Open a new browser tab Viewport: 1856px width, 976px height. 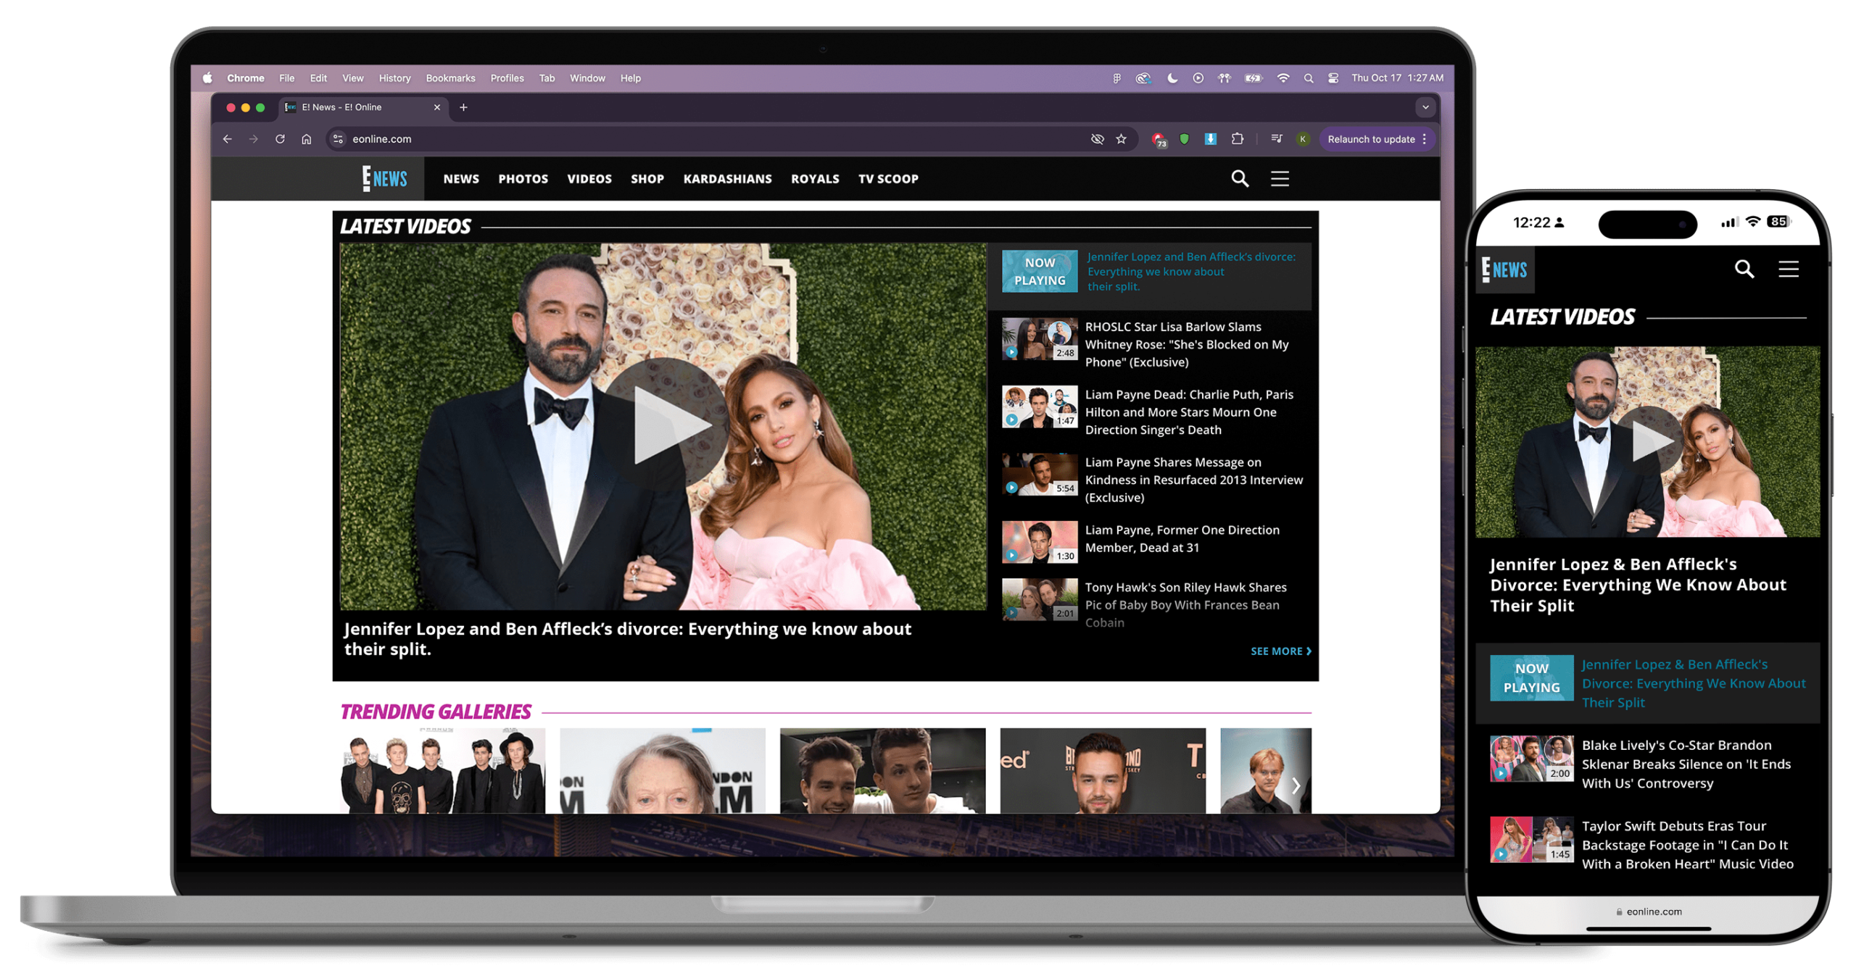[463, 107]
